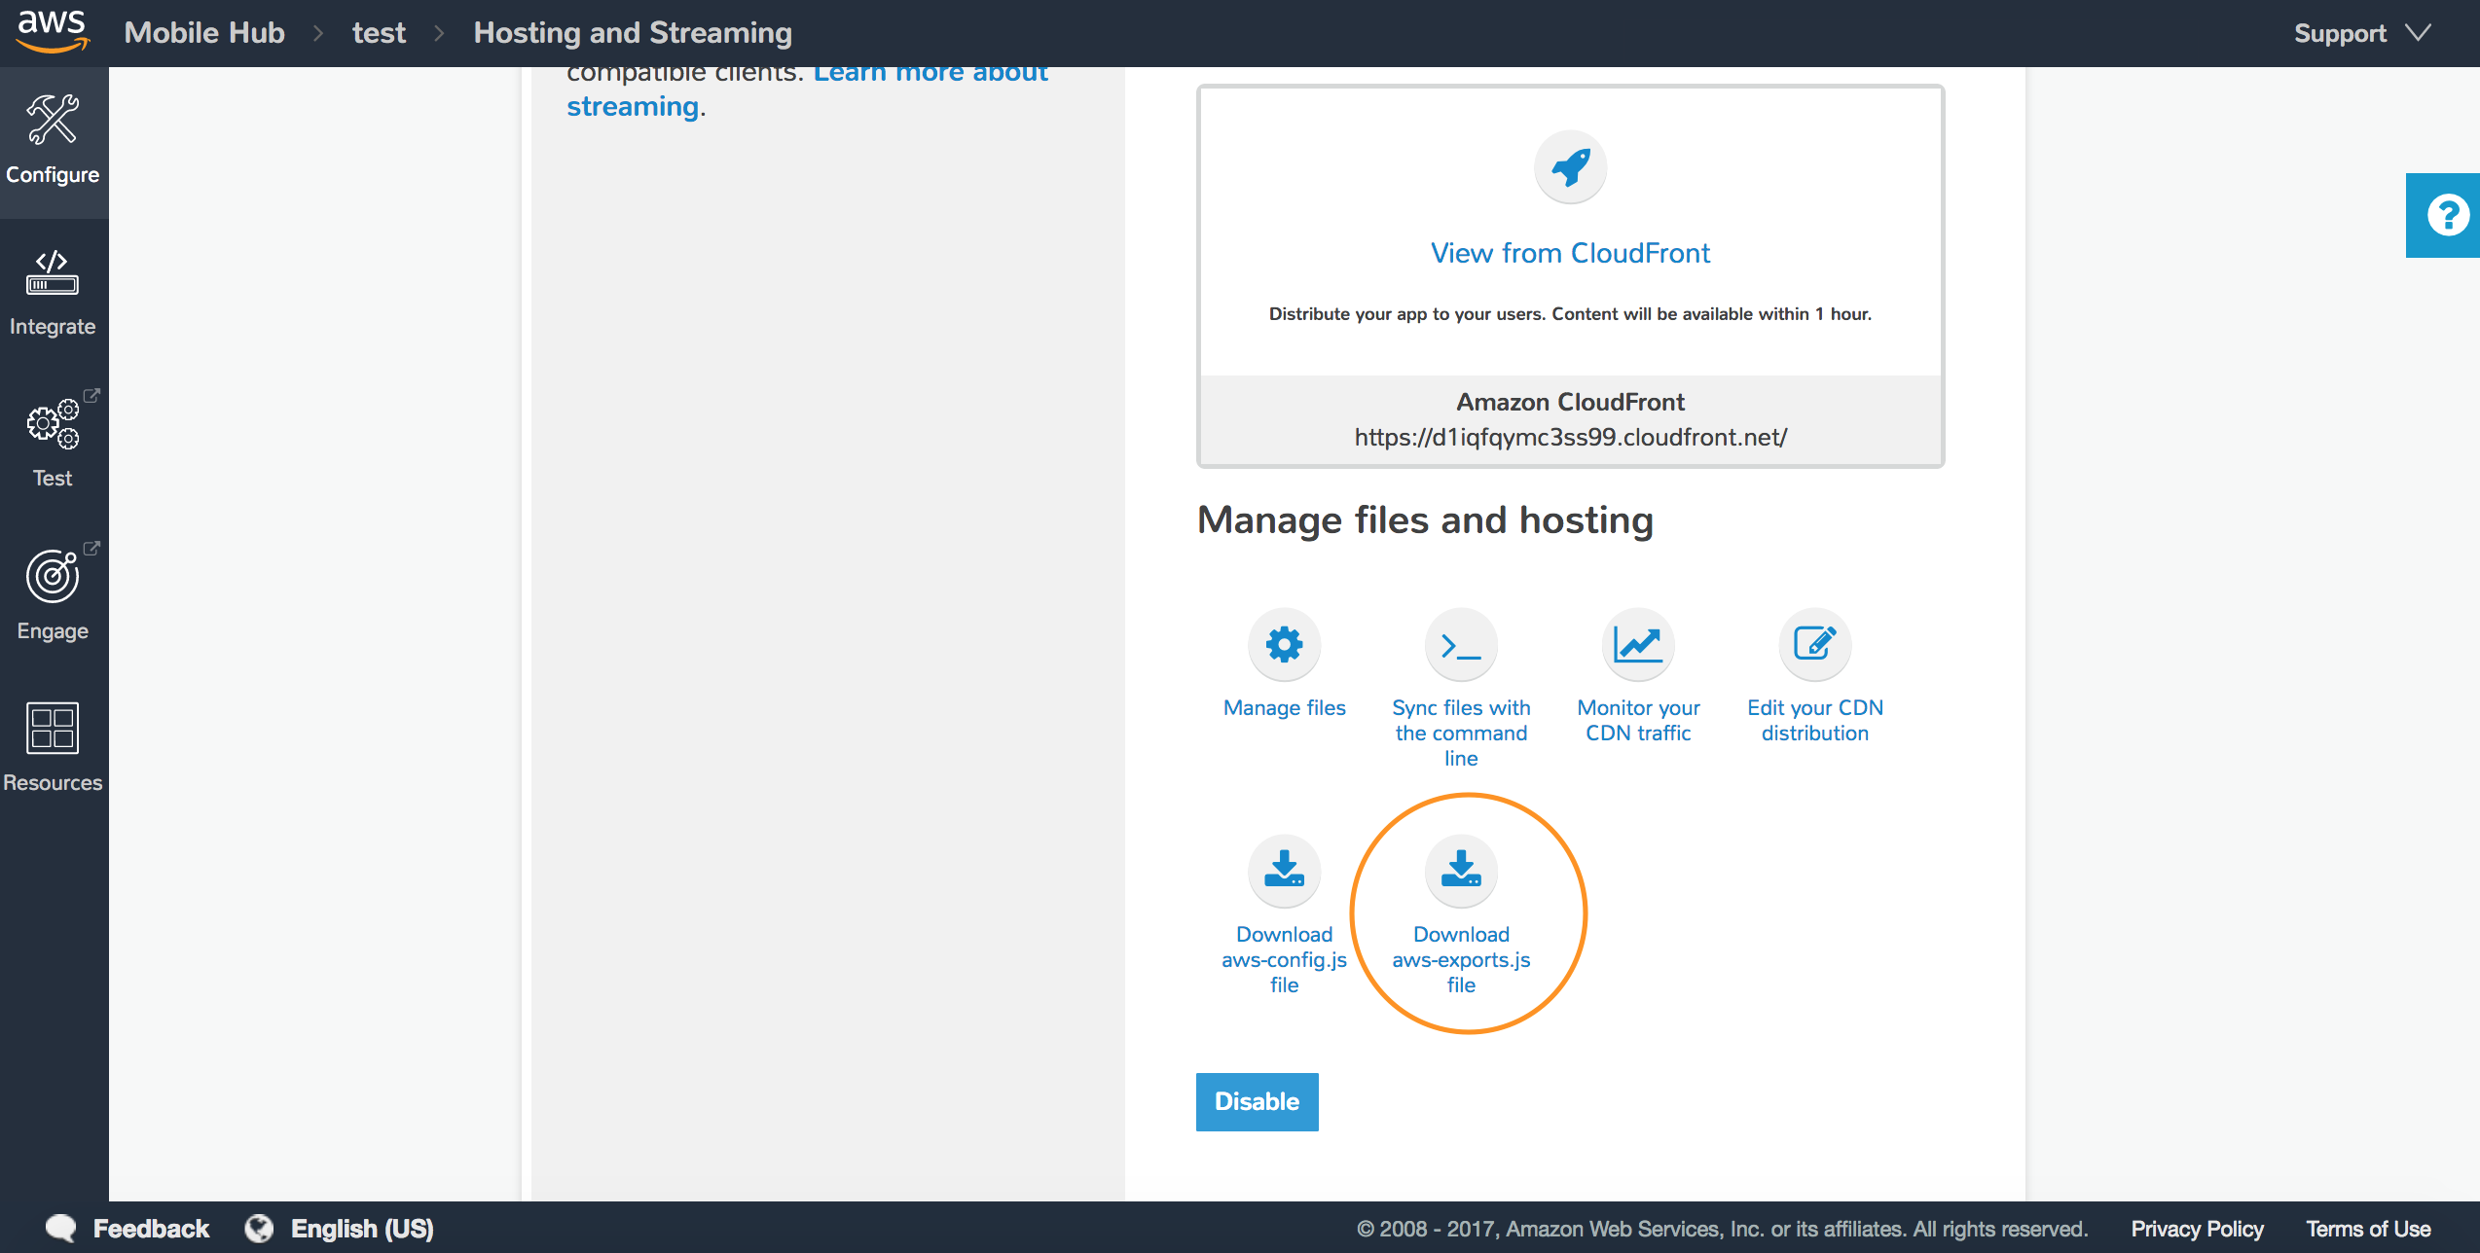Go to the test project breadcrumb

click(x=379, y=33)
